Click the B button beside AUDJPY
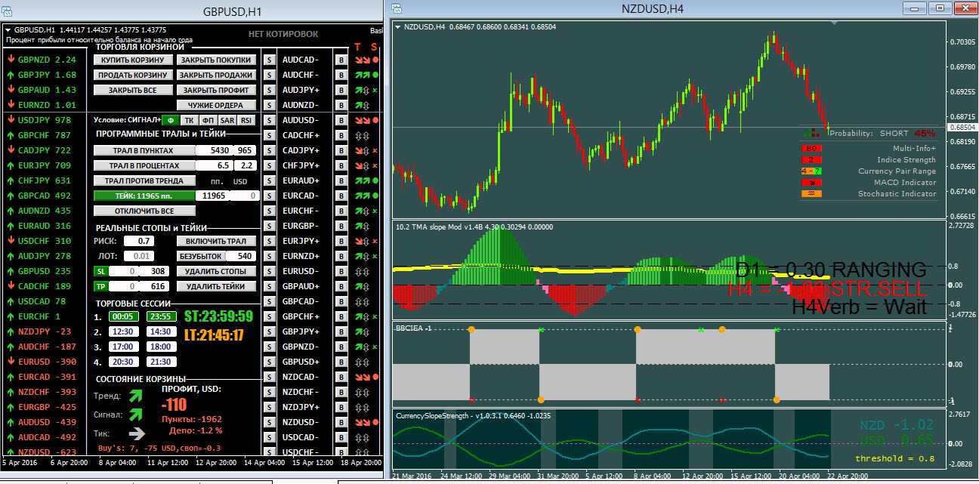The image size is (979, 484). [341, 90]
